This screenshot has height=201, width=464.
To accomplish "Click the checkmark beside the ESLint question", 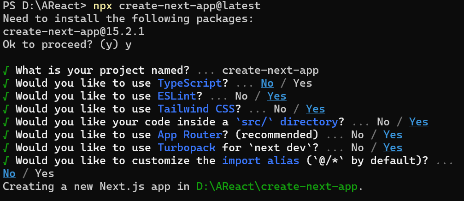I will (6, 96).
